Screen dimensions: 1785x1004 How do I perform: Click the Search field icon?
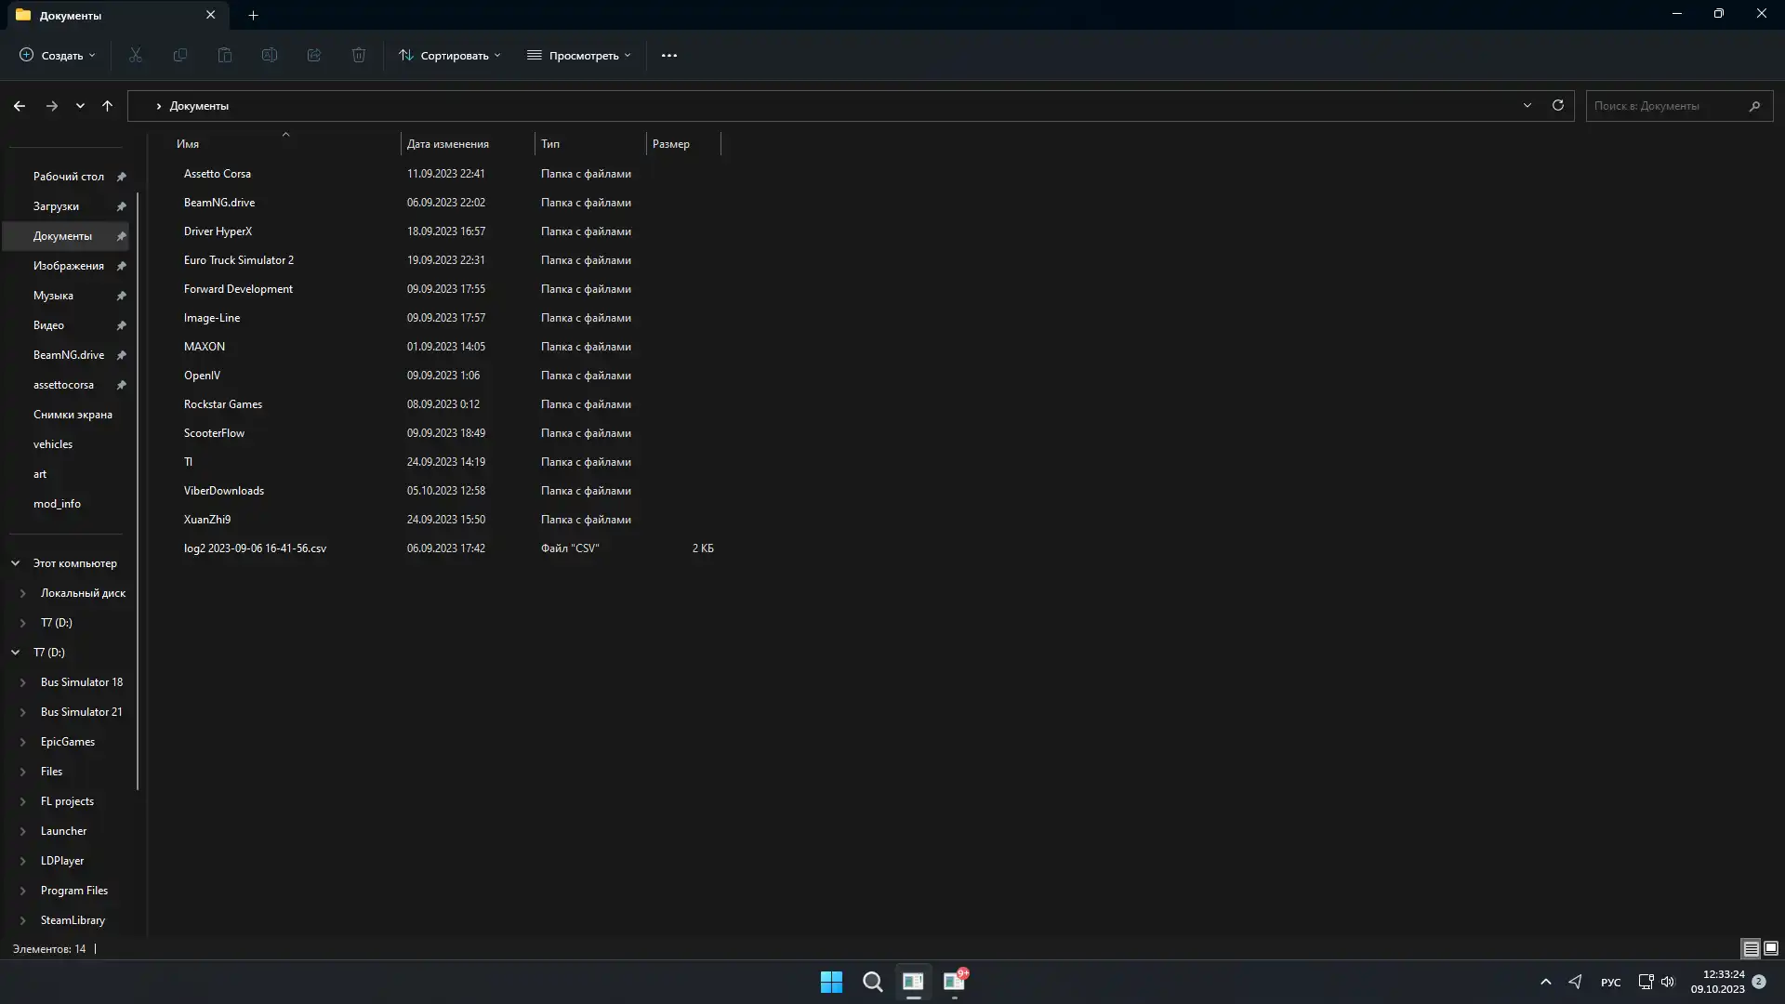[1755, 105]
